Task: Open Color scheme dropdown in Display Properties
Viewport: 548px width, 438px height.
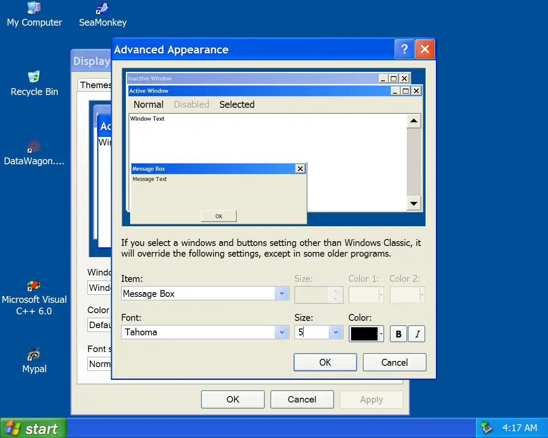Action: coord(99,325)
